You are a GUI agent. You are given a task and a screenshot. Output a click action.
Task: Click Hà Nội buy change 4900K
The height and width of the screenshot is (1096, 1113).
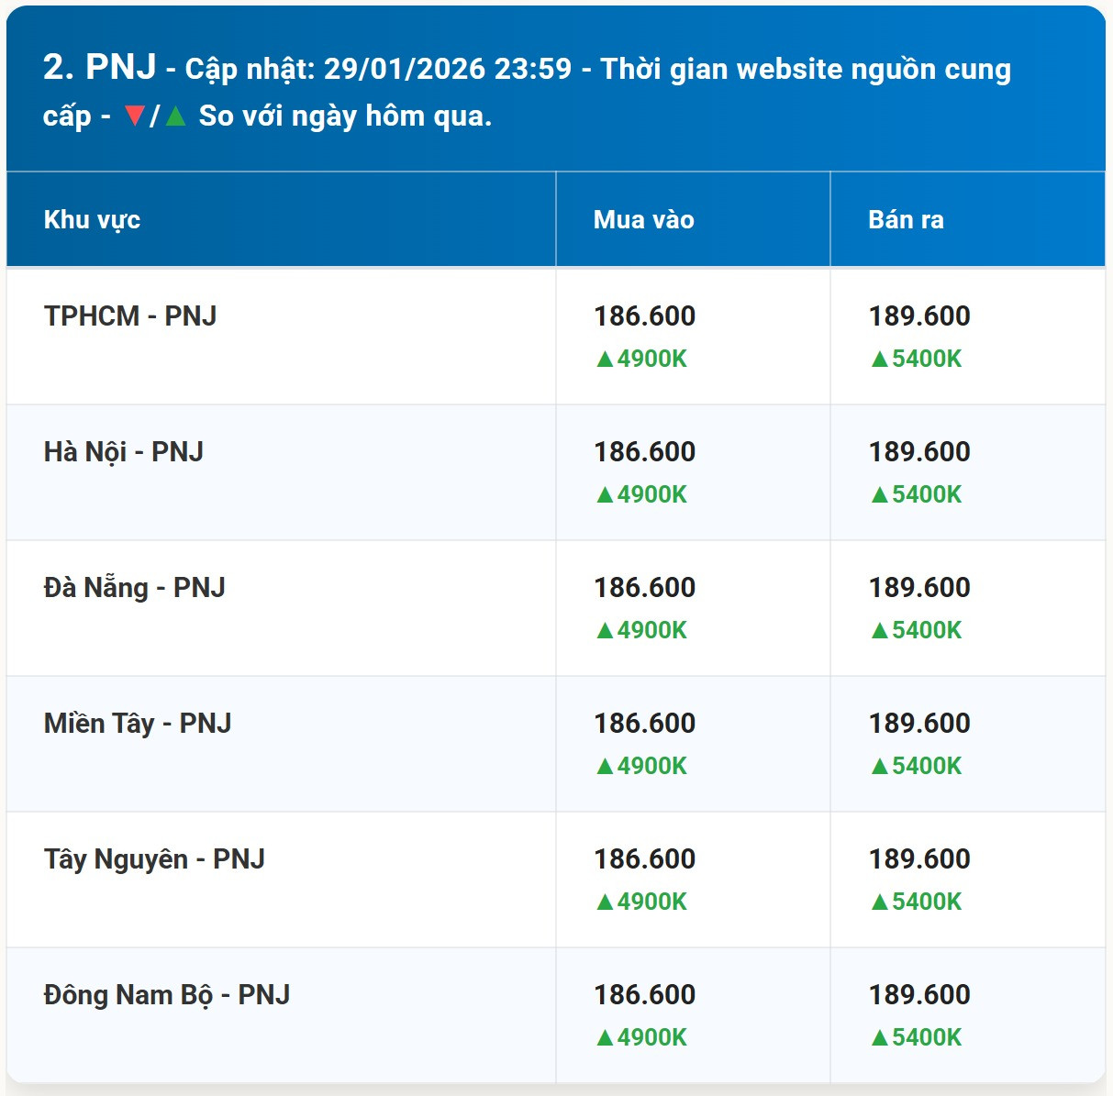coord(641,494)
